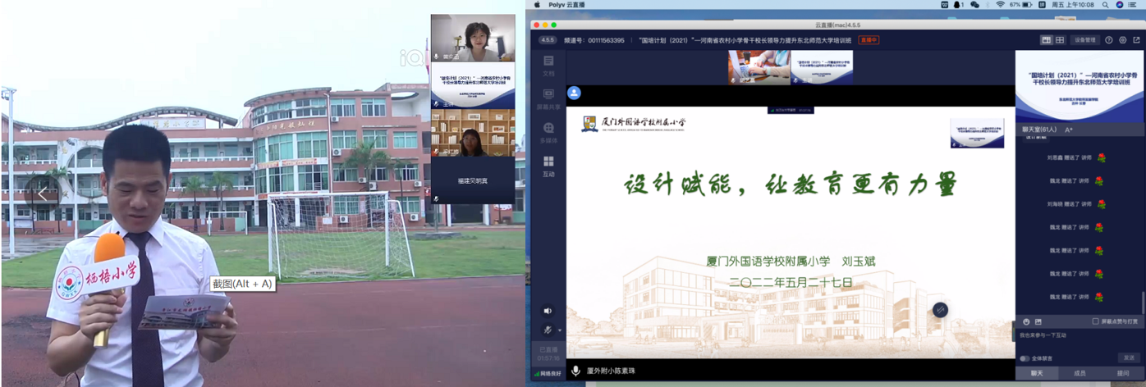This screenshot has height=387, width=1146.
Task: Open the help question mark icon
Action: click(x=1109, y=40)
